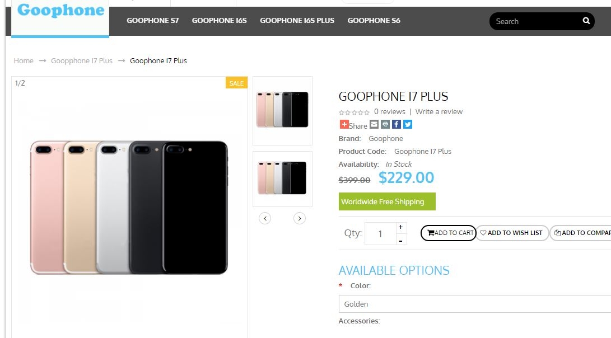Show previous thumbnail with left arrow
Image resolution: width=611 pixels, height=338 pixels.
point(265,218)
